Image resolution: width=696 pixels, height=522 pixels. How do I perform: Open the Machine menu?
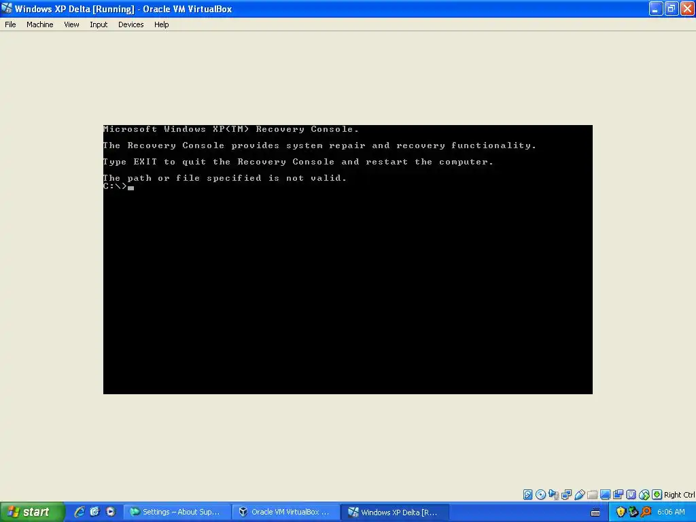tap(39, 24)
